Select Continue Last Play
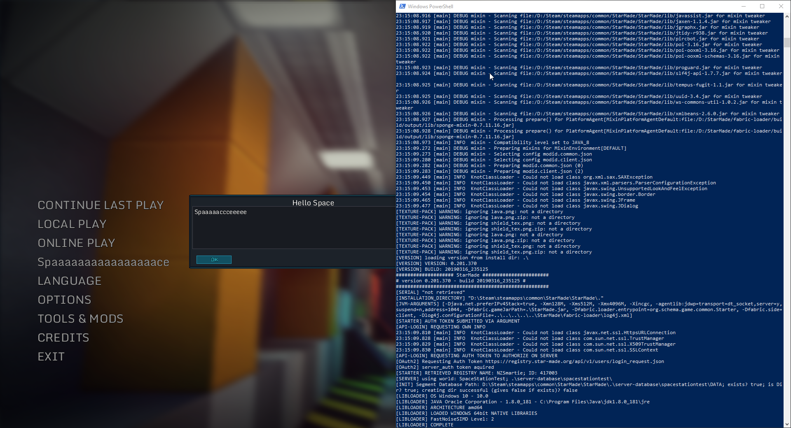 101,205
